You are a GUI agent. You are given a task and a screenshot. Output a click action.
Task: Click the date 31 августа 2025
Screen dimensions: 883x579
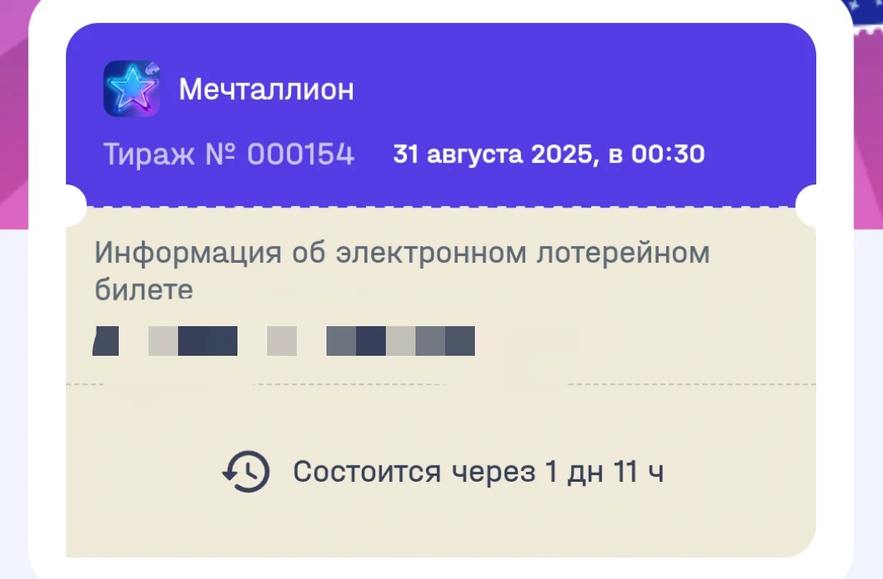pyautogui.click(x=493, y=154)
